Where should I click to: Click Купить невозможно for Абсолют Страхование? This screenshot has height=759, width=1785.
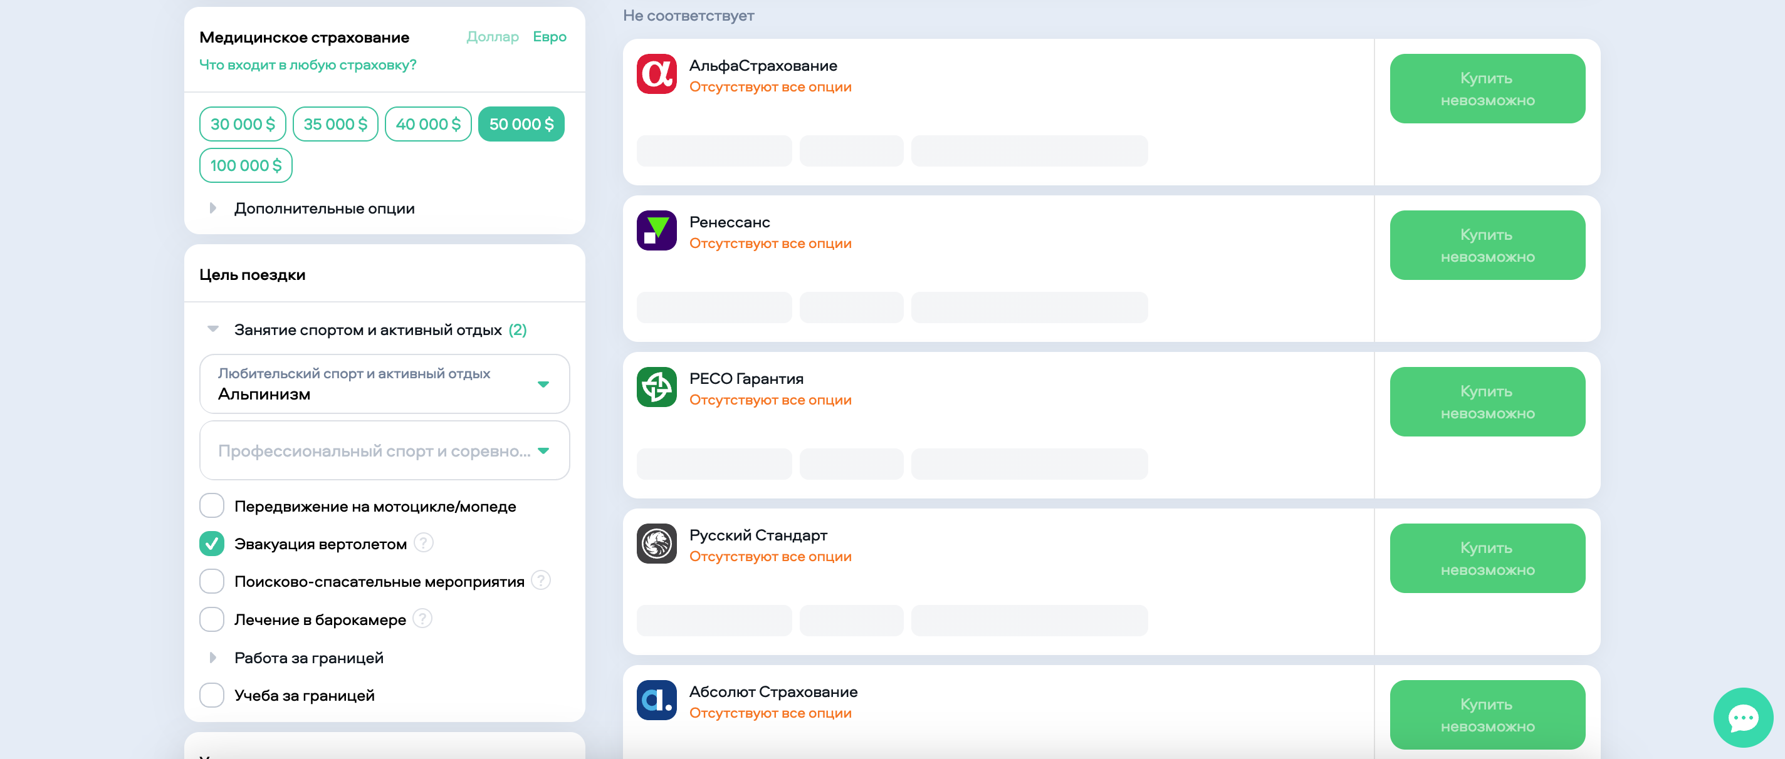click(1487, 715)
